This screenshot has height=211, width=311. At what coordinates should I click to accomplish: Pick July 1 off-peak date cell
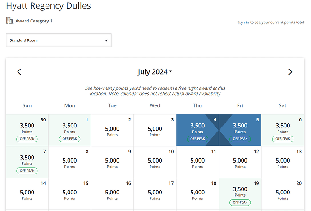click(69, 130)
